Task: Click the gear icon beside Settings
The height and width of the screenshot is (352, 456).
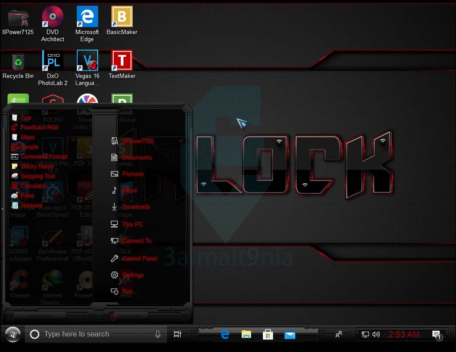Action: click(x=115, y=275)
